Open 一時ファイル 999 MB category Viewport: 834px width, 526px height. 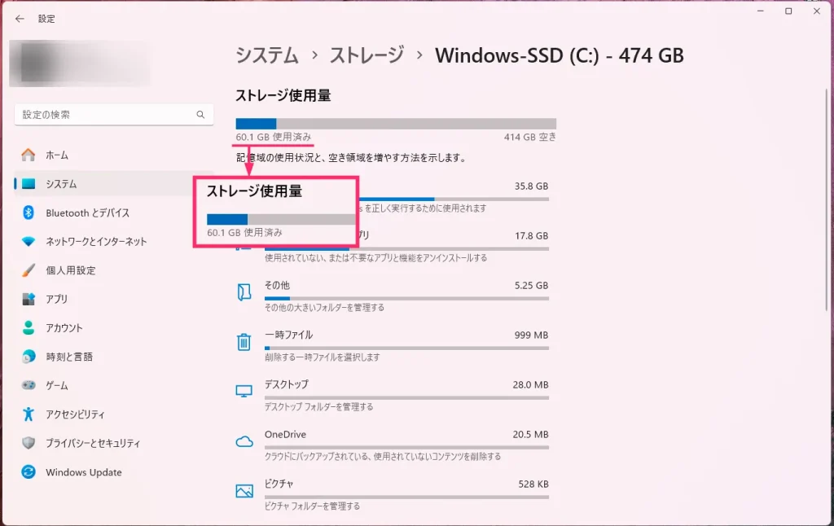[393, 345]
